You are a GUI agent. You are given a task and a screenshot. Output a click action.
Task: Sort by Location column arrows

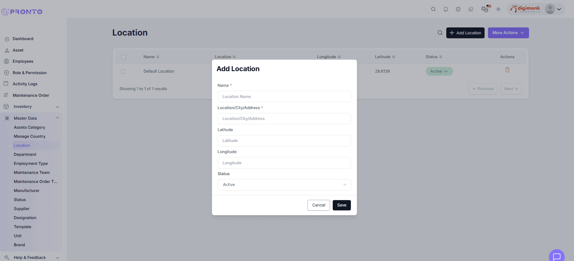tap(234, 57)
